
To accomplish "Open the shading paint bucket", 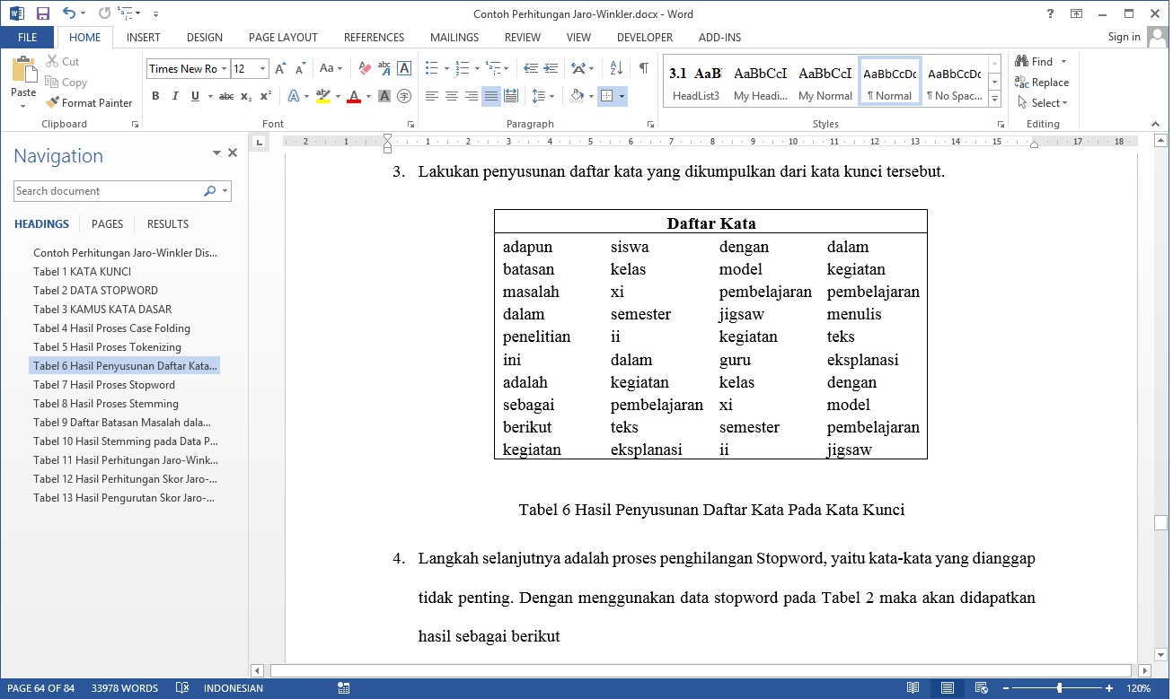I will click(x=578, y=96).
